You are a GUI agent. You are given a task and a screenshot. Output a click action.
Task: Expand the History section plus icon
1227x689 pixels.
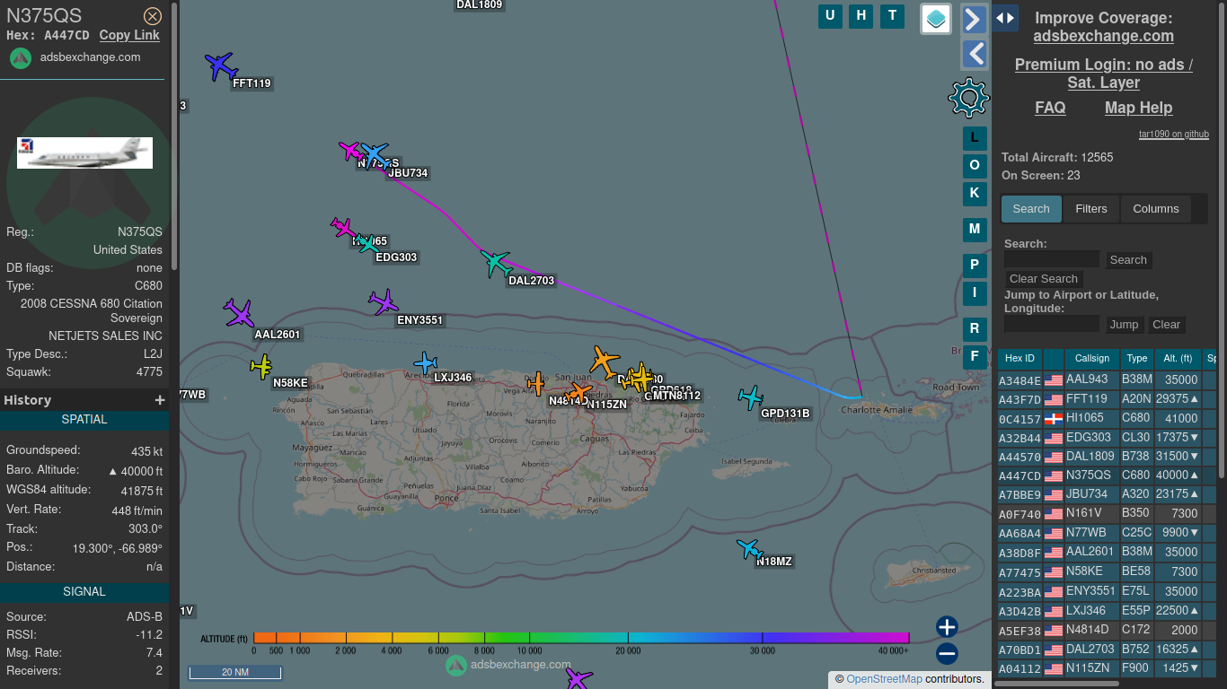(160, 400)
